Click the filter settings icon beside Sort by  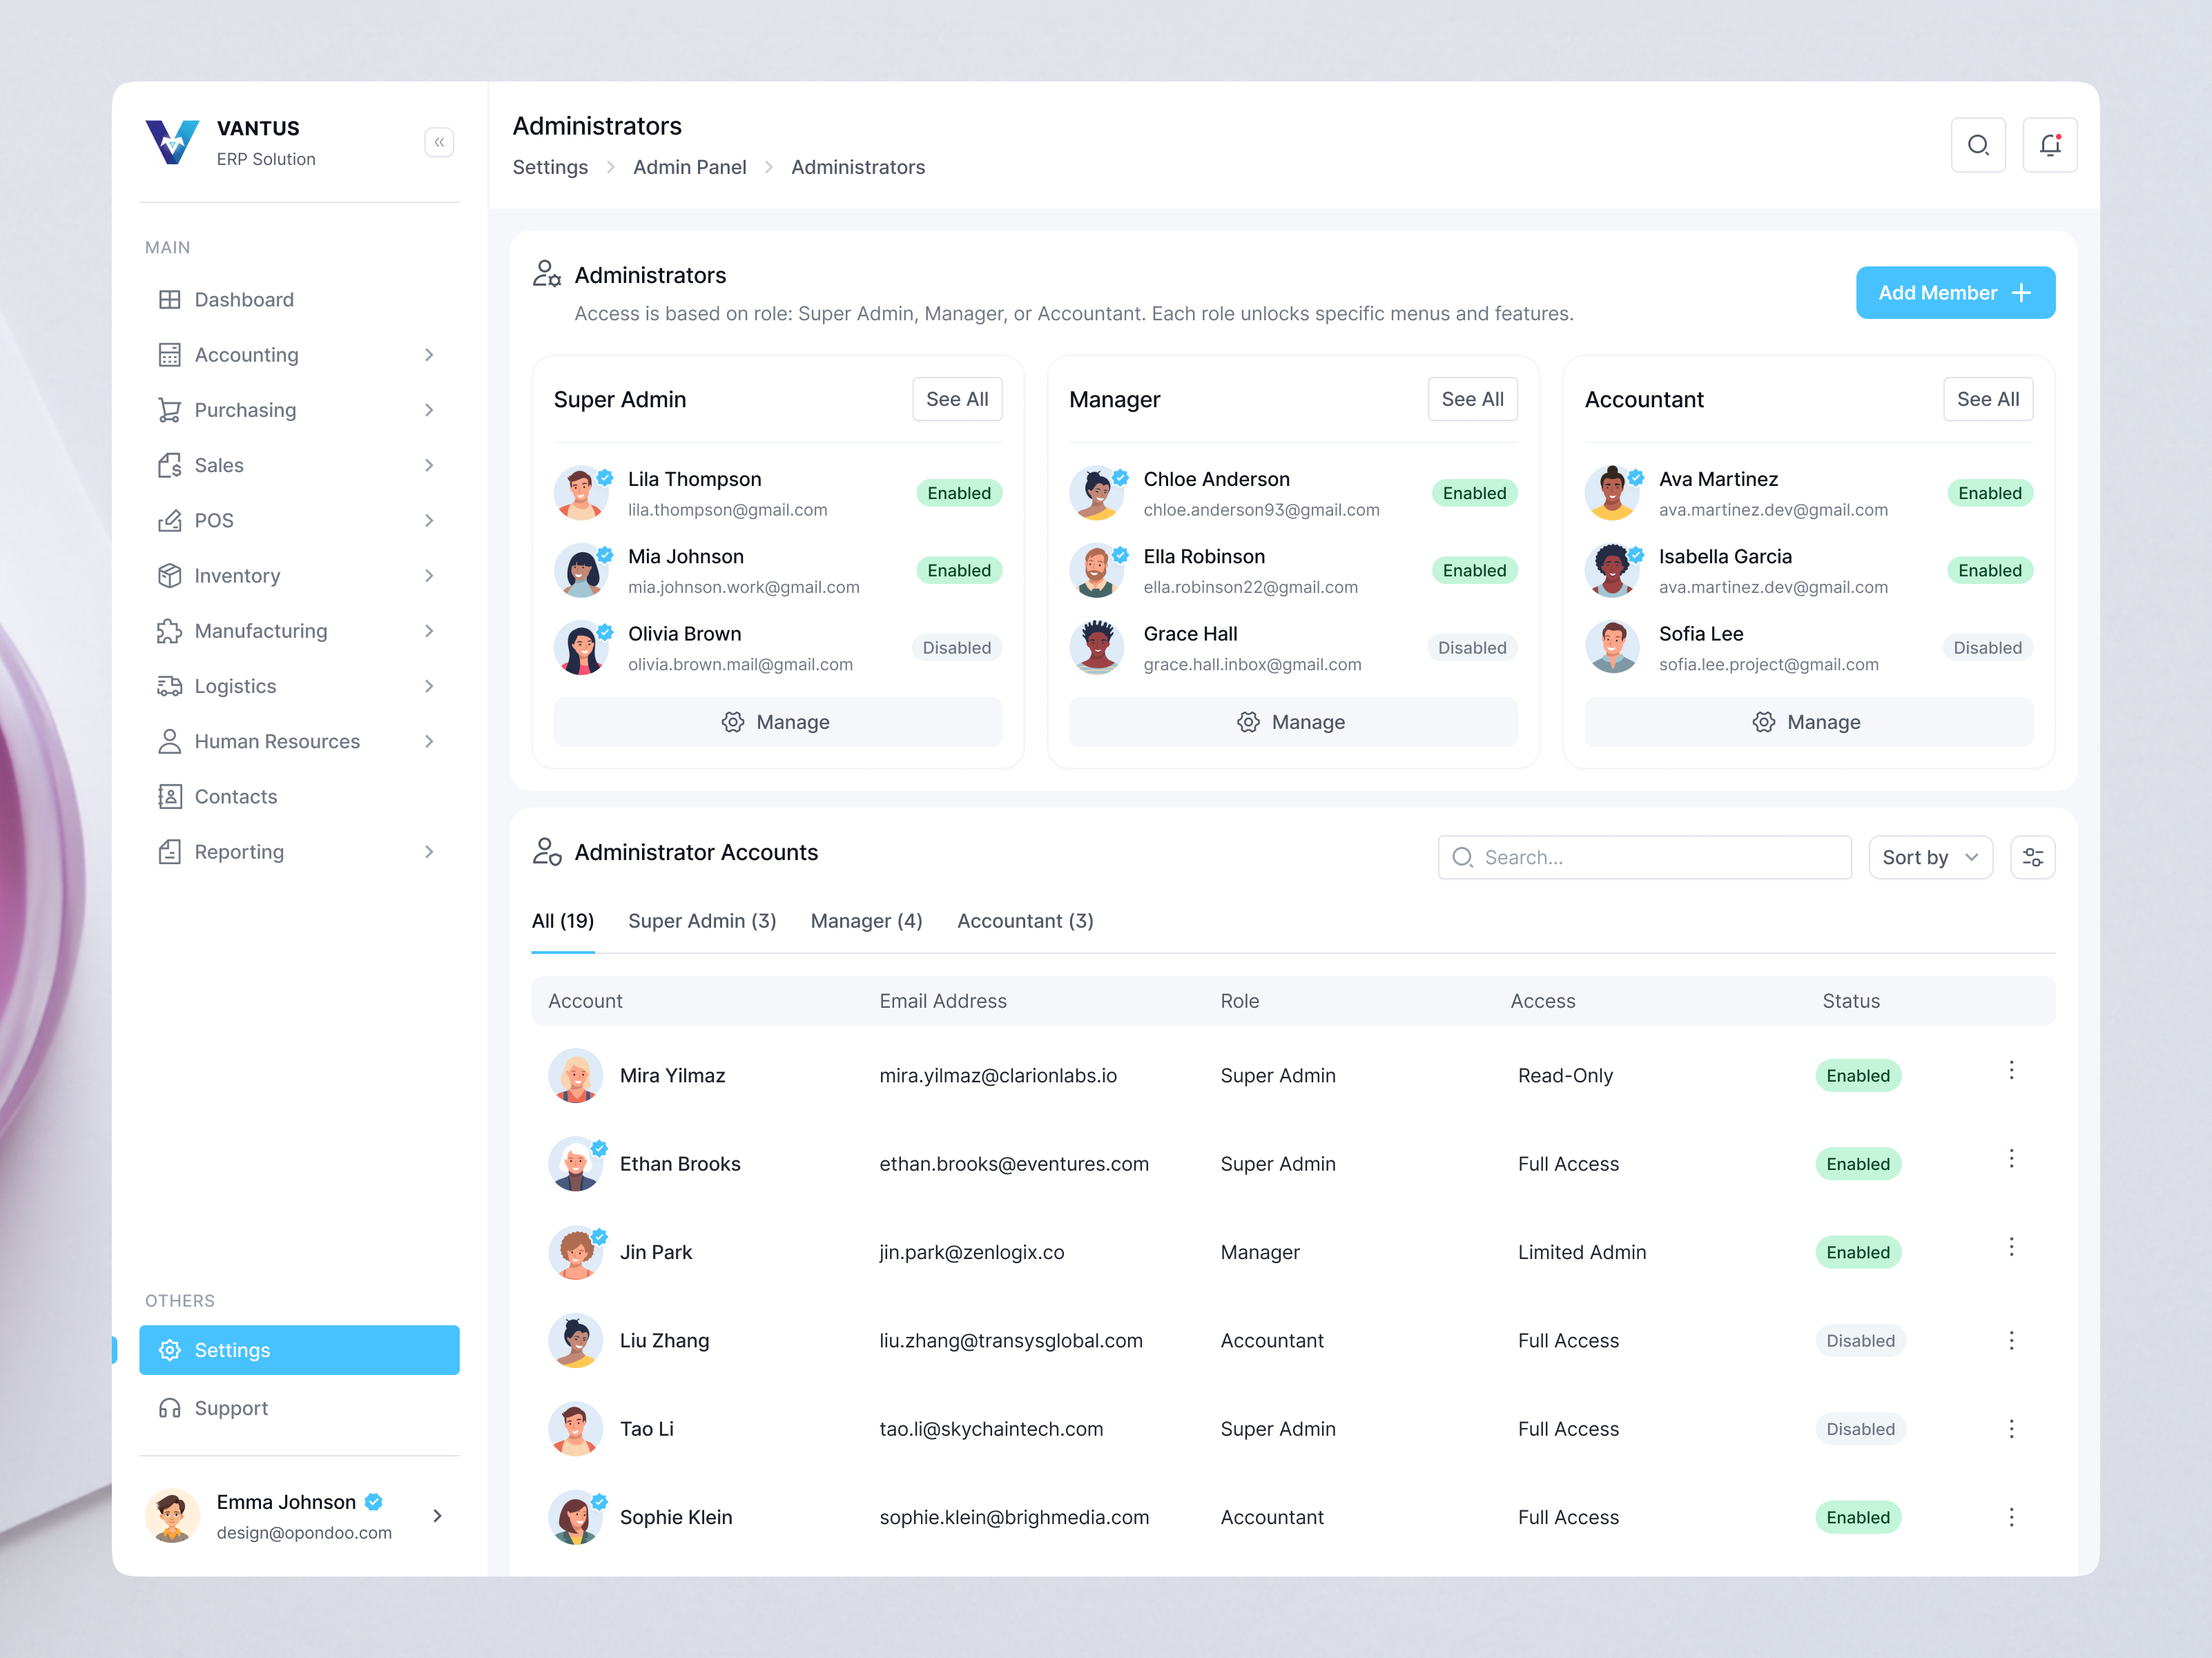(2032, 857)
